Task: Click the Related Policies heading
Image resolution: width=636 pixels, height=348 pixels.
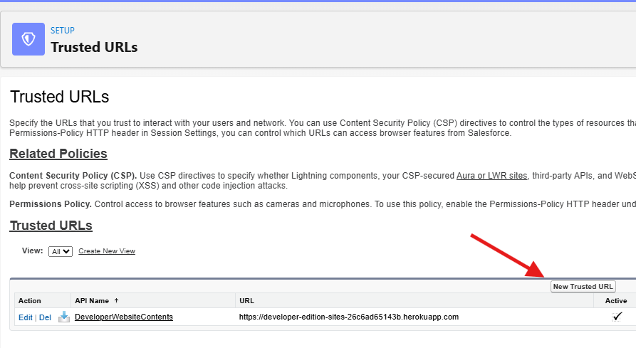Action: [x=58, y=154]
